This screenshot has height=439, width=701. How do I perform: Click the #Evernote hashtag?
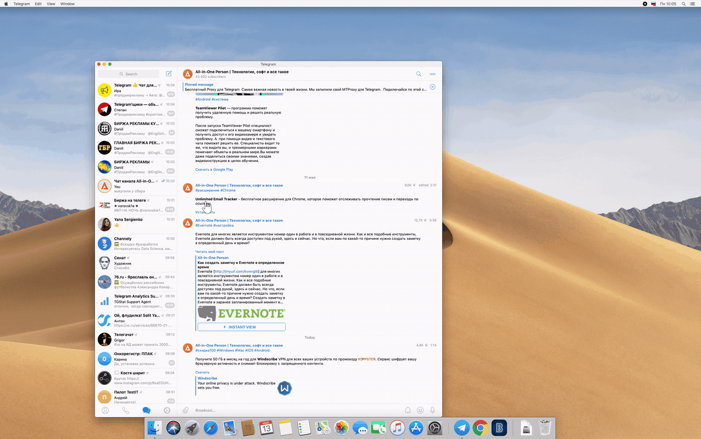pos(204,225)
